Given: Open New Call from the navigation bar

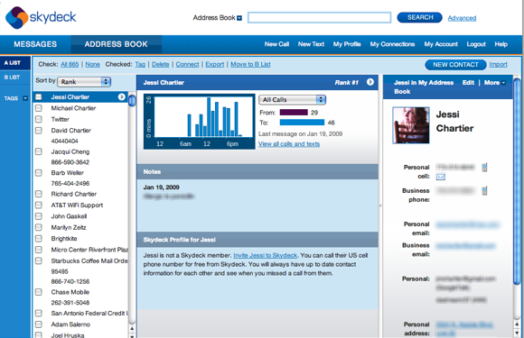Looking at the screenshot, I should point(276,44).
